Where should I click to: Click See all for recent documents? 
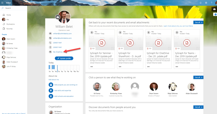pos(198,22)
